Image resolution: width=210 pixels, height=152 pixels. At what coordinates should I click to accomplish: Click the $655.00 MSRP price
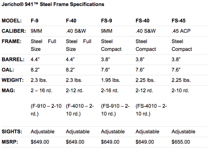coord(181,142)
